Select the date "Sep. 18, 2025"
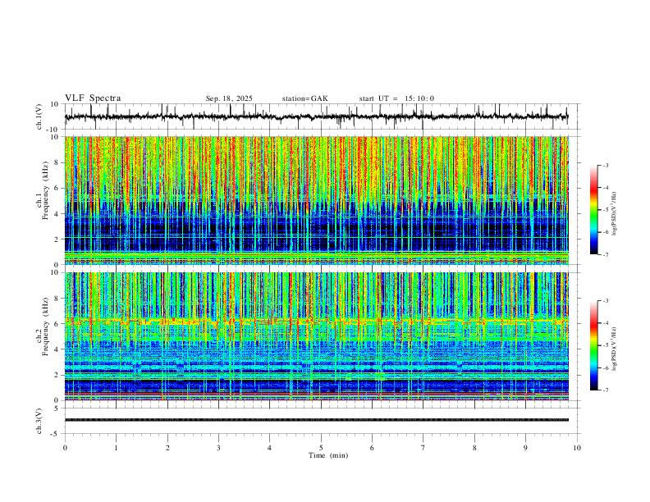This screenshot has height=502, width=650. [229, 98]
